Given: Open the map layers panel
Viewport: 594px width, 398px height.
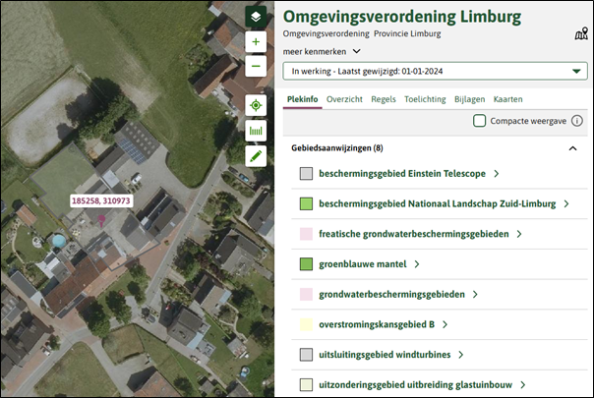Looking at the screenshot, I should 256,17.
